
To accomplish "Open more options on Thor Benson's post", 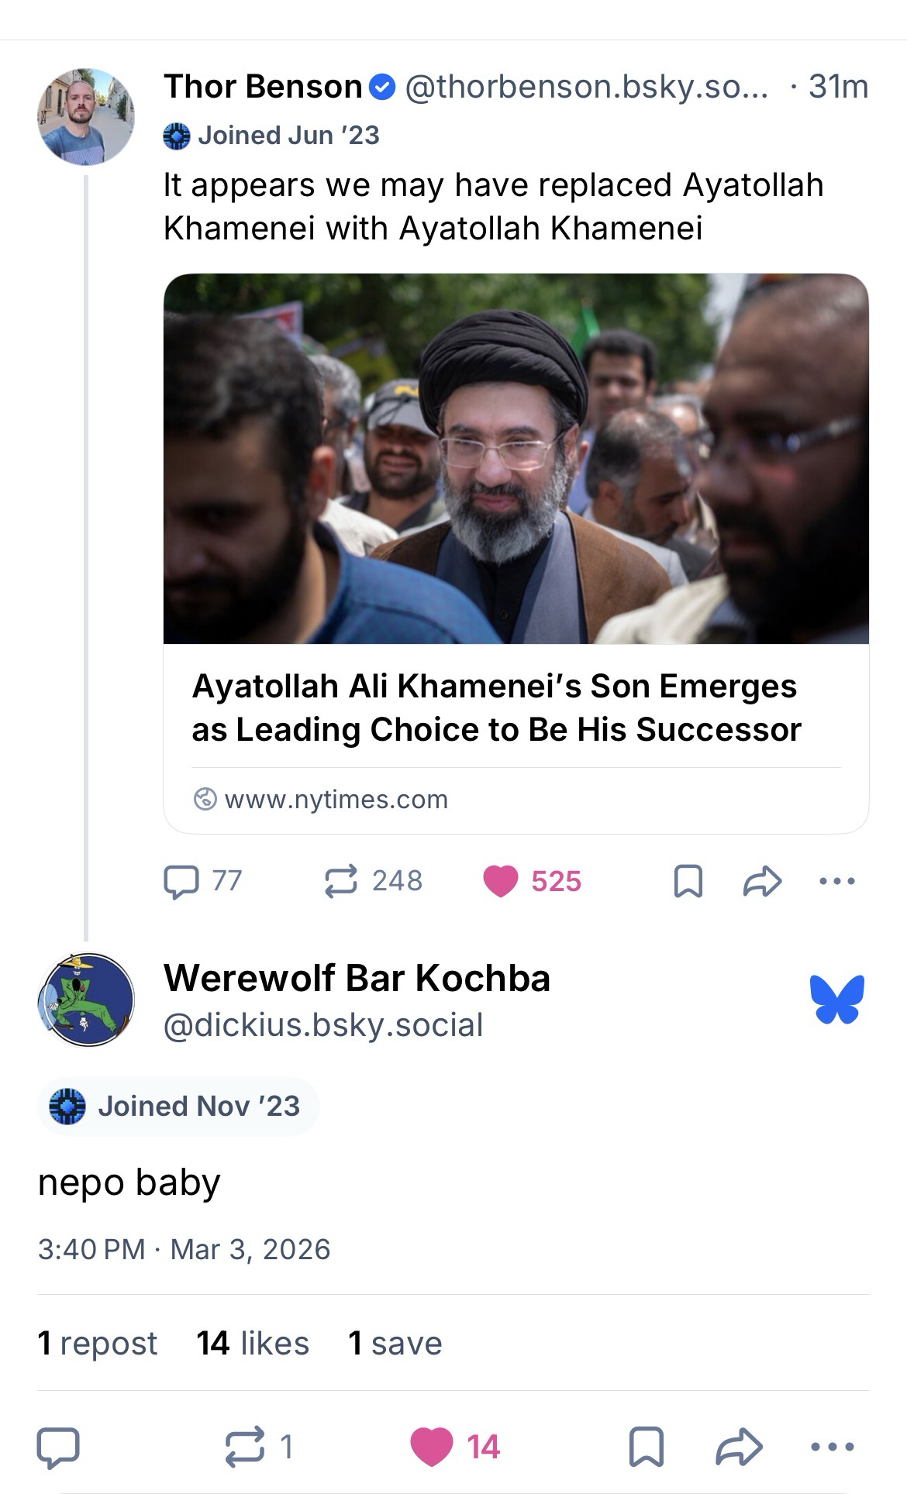I will (836, 881).
